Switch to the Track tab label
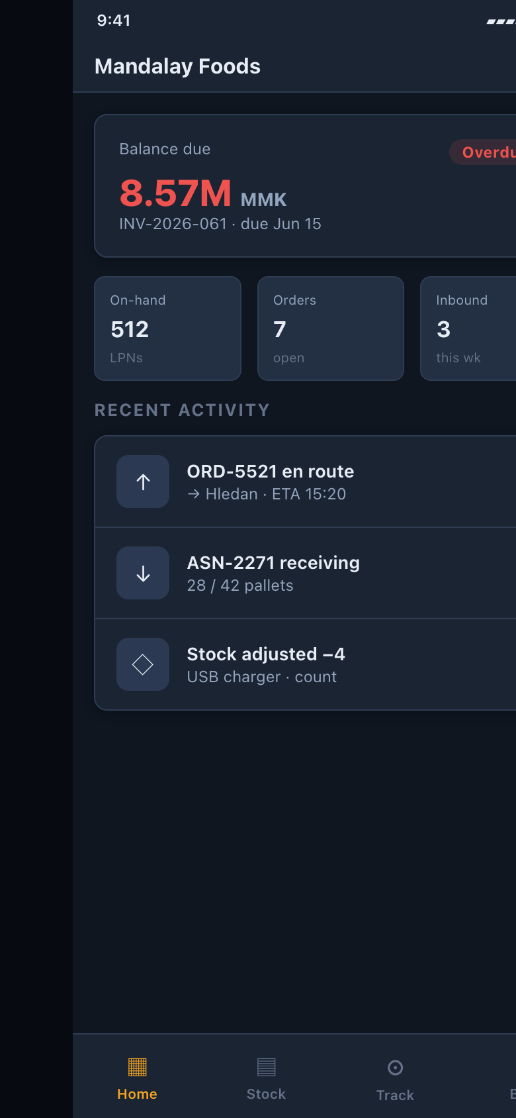 (395, 1095)
